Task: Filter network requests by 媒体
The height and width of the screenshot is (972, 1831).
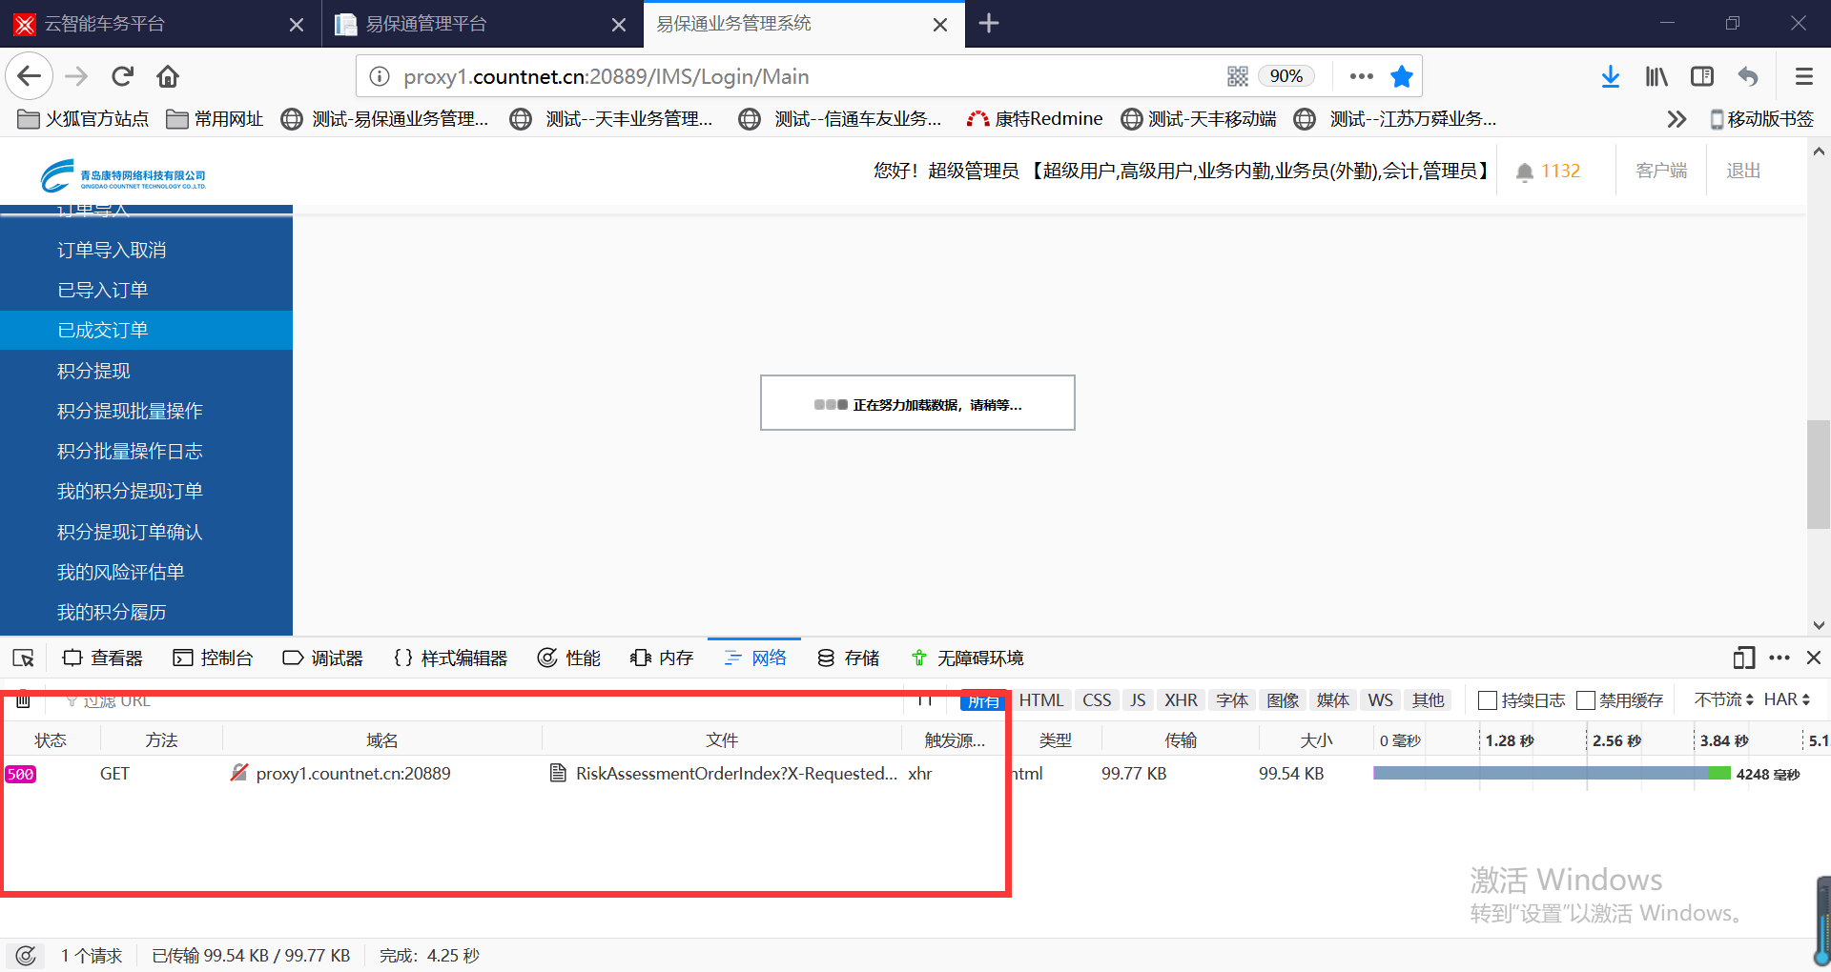Action: coord(1333,700)
